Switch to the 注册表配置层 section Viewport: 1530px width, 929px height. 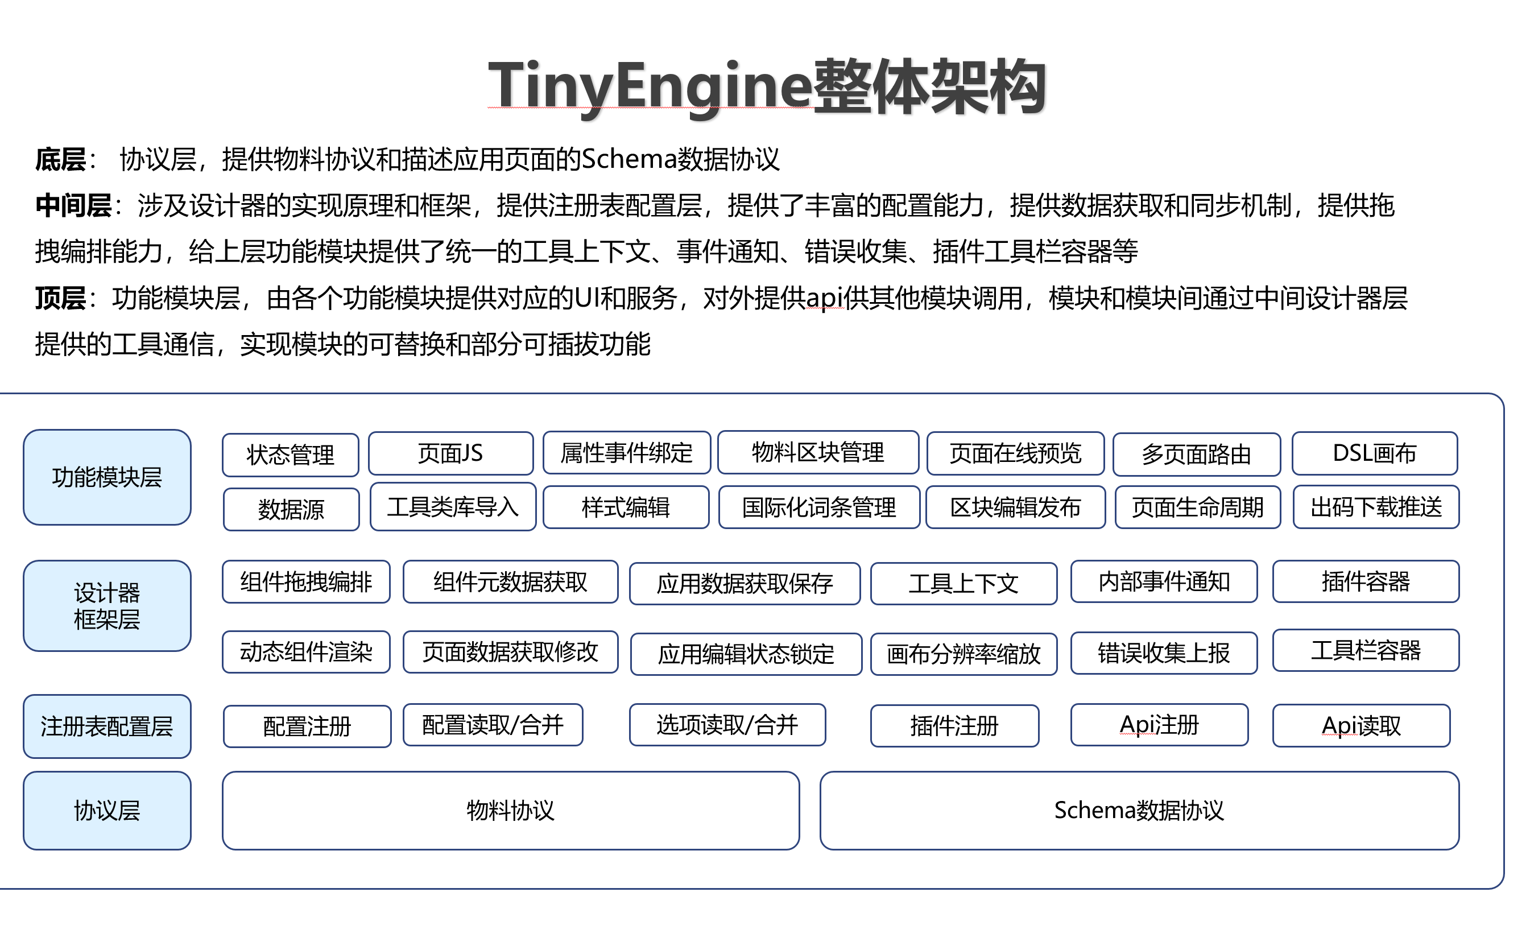tap(107, 725)
